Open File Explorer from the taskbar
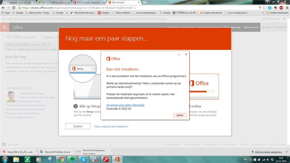Screen dimensions: 290x163 coord(16,160)
